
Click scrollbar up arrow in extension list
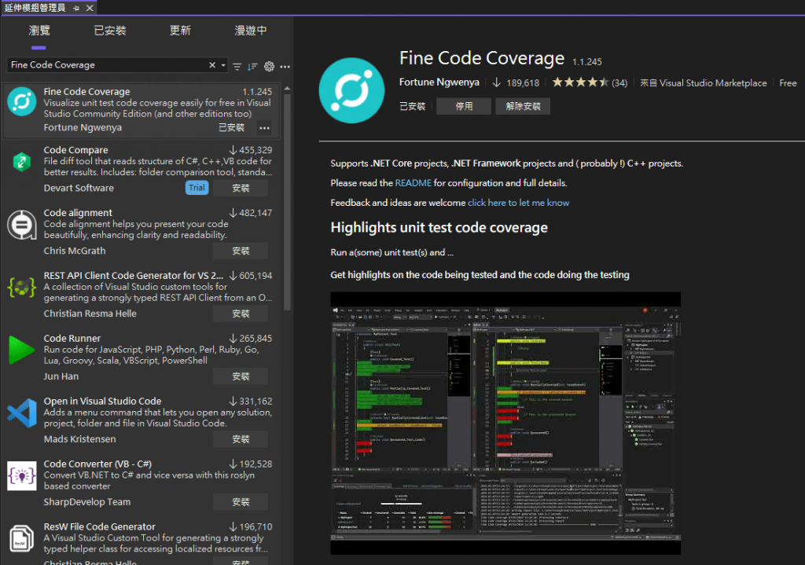click(x=287, y=89)
